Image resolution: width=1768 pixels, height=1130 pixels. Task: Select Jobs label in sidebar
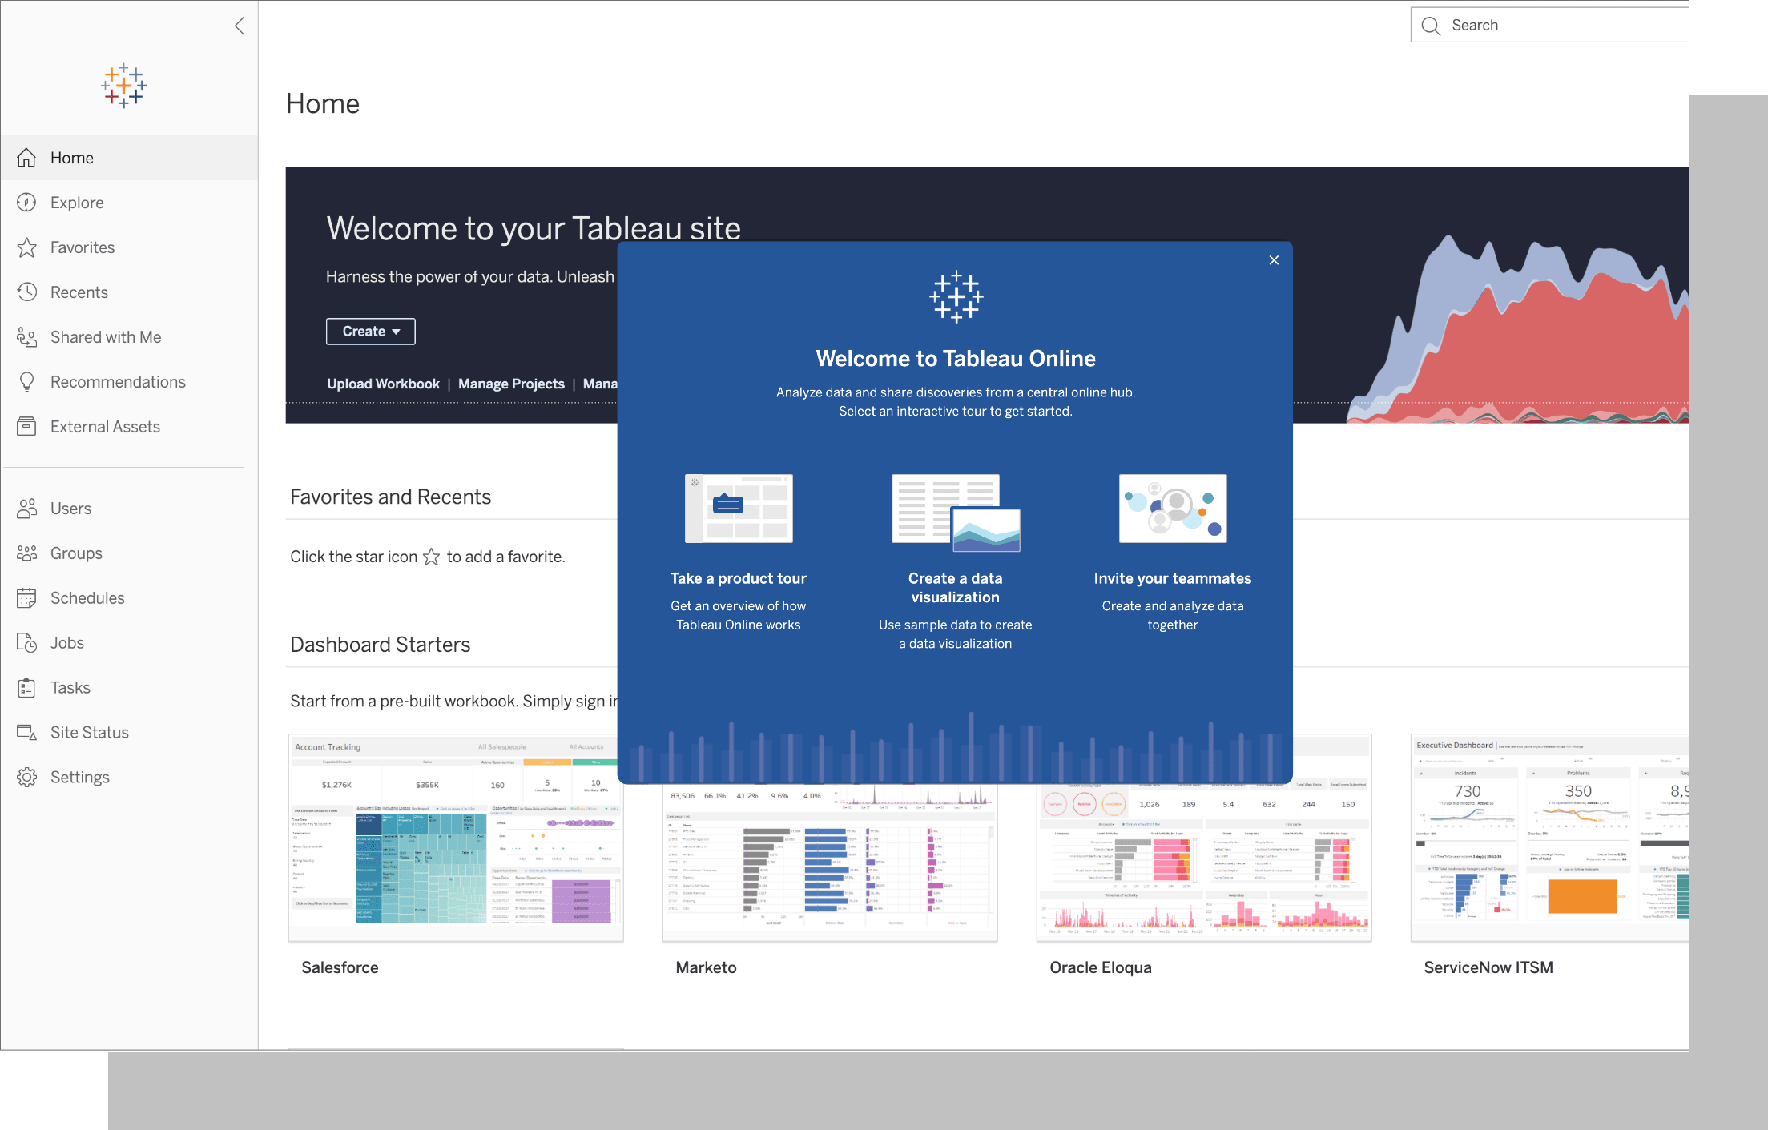[x=67, y=643]
